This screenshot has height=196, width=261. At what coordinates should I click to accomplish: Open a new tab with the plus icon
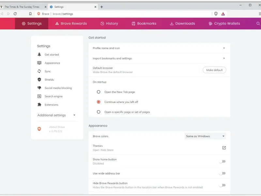tap(101, 7)
